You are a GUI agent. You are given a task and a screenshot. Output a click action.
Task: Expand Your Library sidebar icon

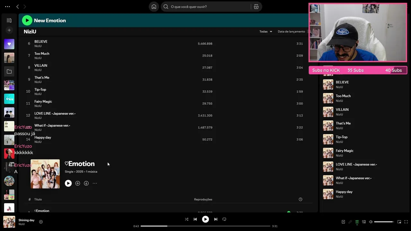coord(9,20)
